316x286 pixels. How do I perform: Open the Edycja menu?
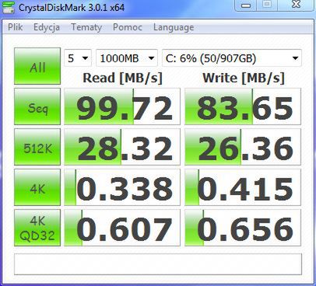(x=47, y=27)
